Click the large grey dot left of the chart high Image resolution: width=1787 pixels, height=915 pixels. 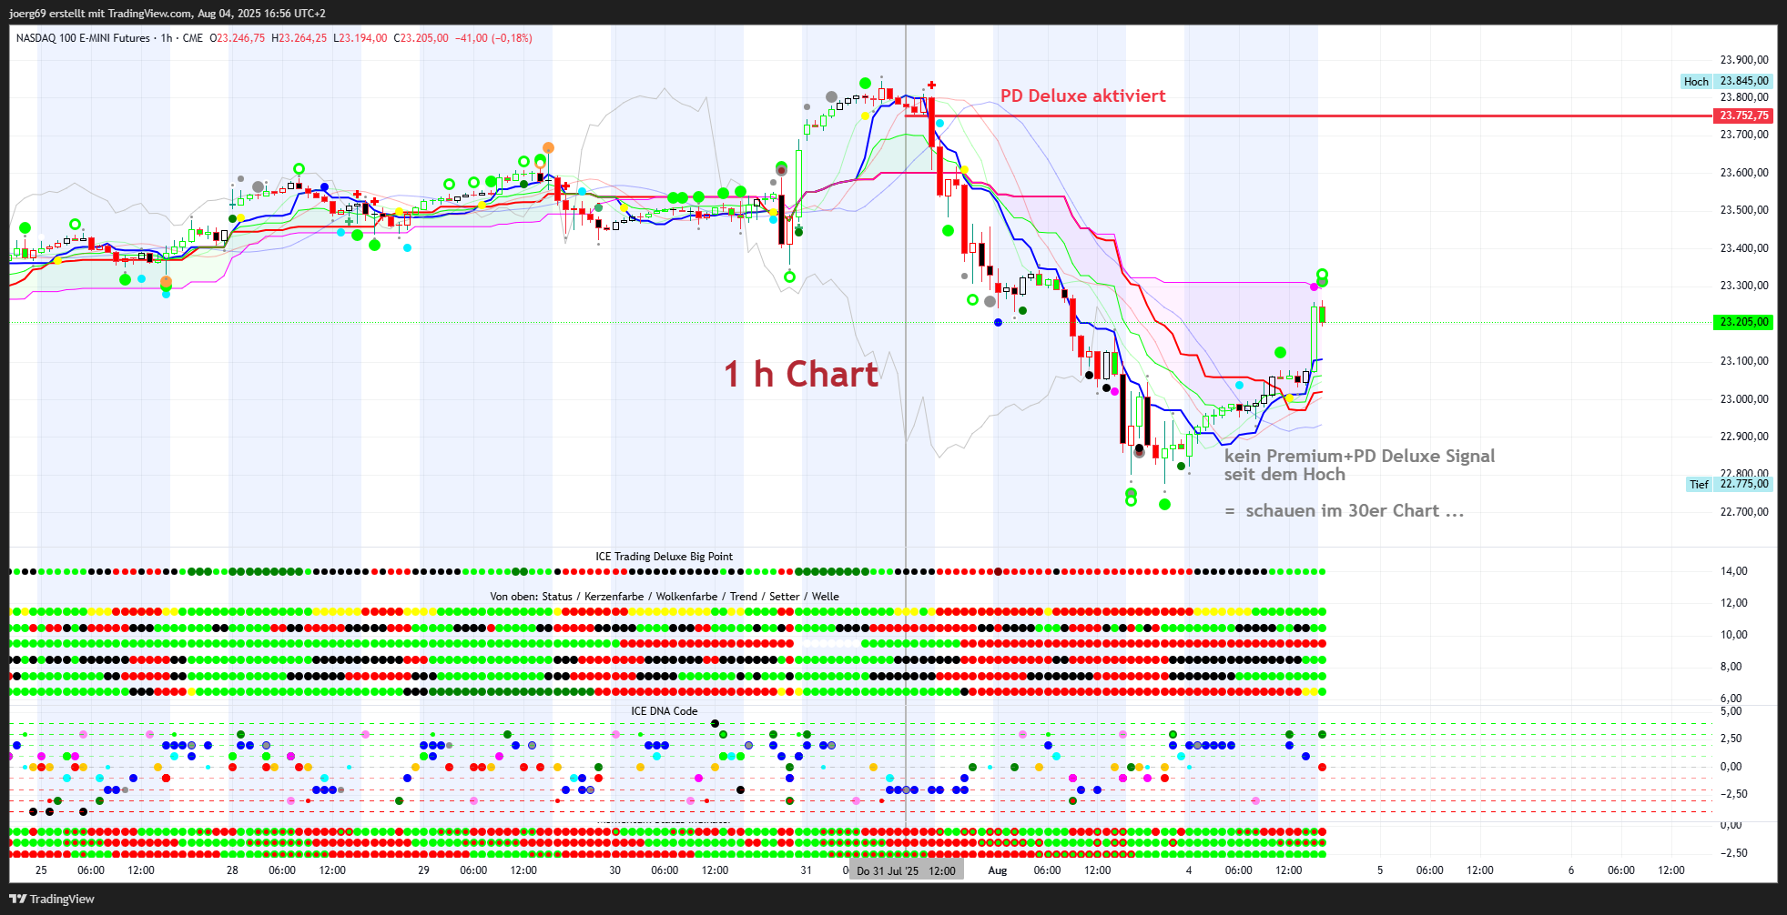(x=831, y=96)
